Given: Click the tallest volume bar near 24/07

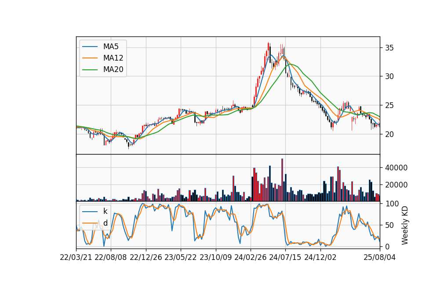Looking at the screenshot, I should click(282, 180).
